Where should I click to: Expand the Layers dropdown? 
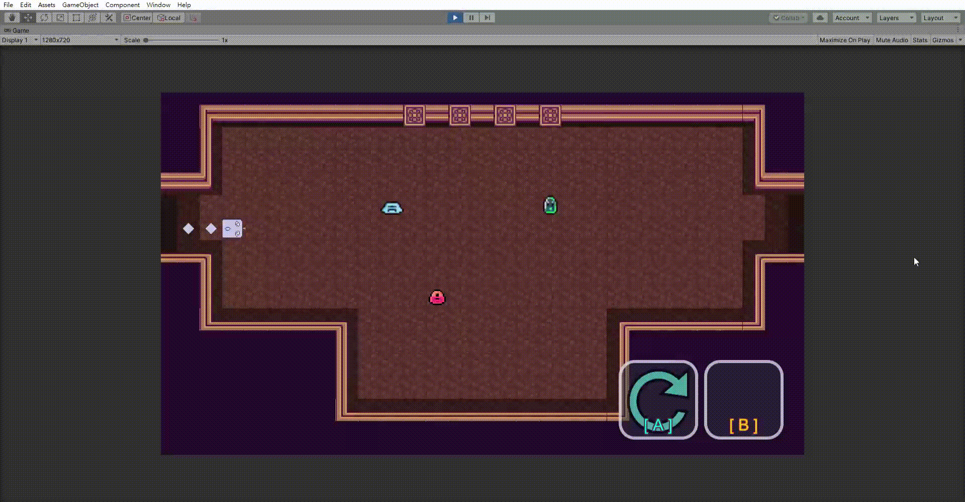897,18
